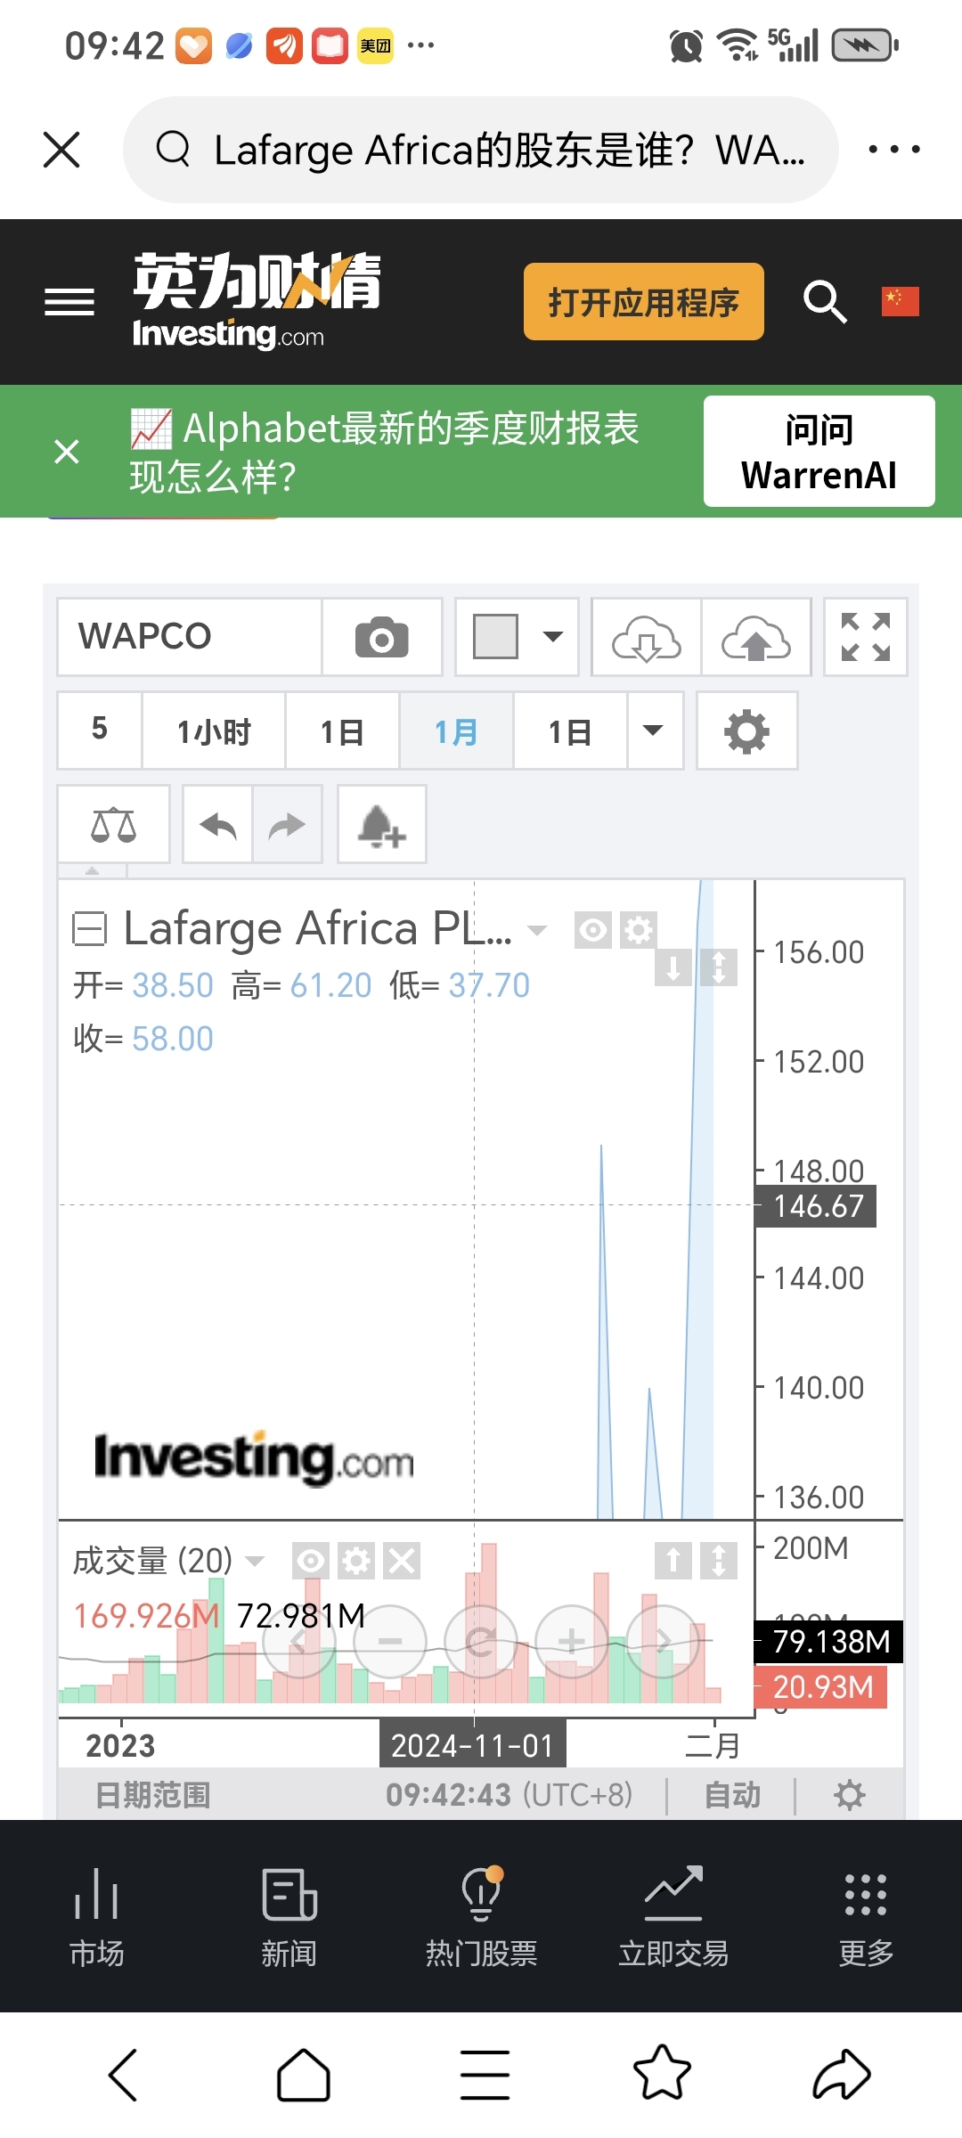Open the chart style dropdown

517,638
